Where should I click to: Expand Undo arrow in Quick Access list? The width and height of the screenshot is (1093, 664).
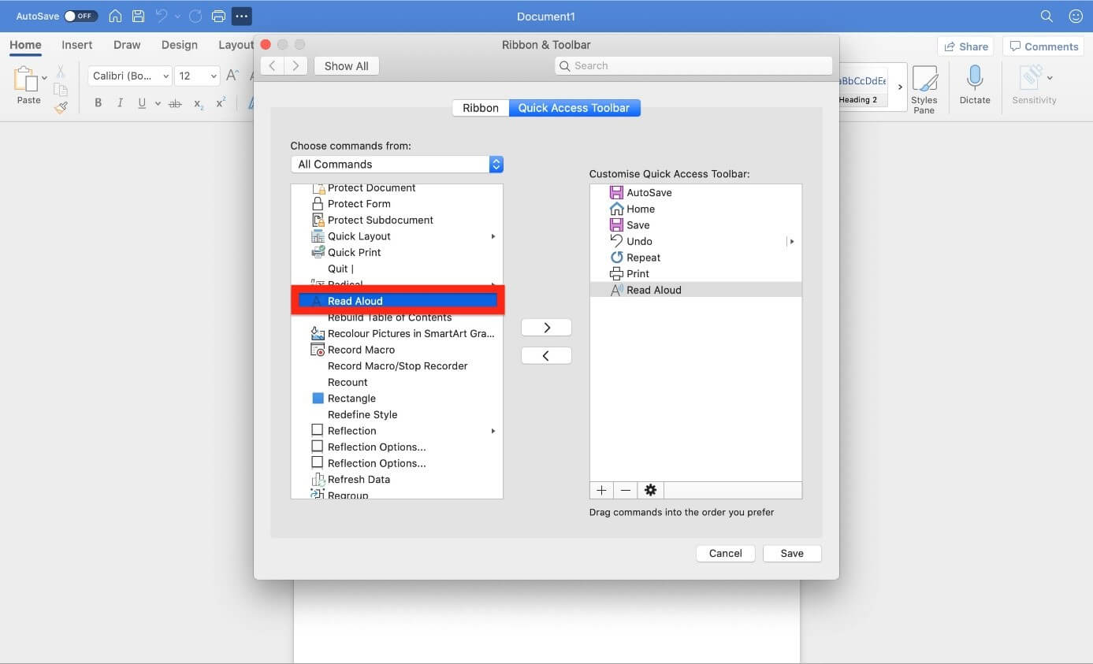coord(791,242)
